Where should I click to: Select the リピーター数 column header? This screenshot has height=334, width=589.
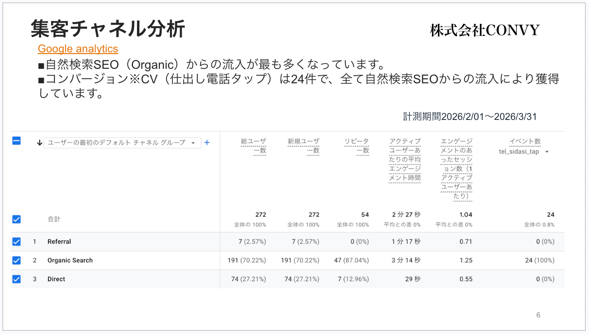[357, 146]
